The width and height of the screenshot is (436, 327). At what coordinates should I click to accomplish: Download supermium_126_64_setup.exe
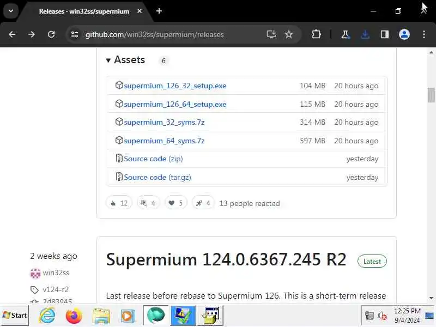[175, 104]
